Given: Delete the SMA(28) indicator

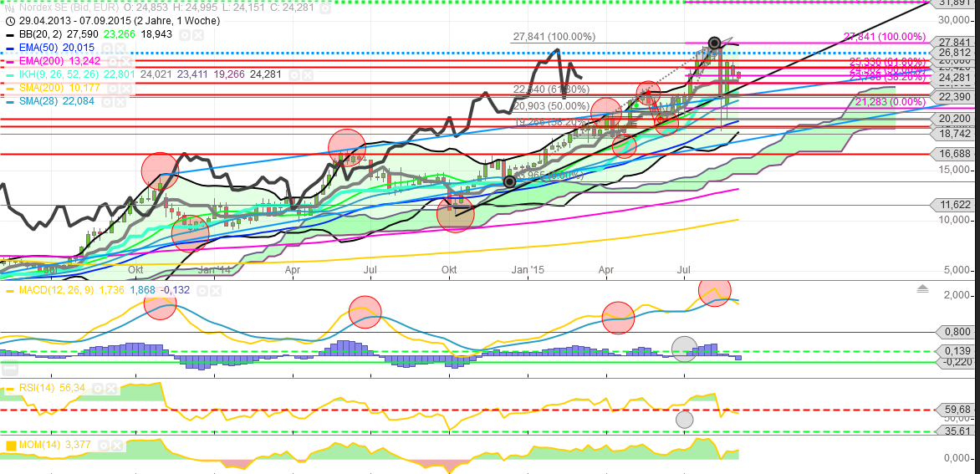Looking at the screenshot, I should coord(122,101).
